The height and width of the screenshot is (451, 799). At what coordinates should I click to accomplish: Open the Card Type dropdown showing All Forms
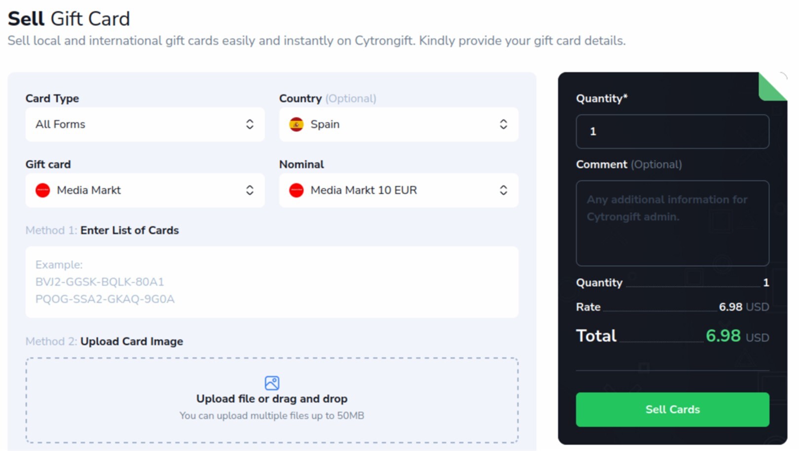(145, 124)
